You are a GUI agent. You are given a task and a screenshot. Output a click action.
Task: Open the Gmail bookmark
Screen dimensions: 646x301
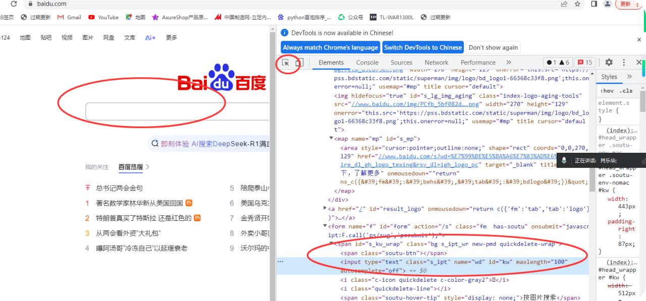click(x=69, y=17)
